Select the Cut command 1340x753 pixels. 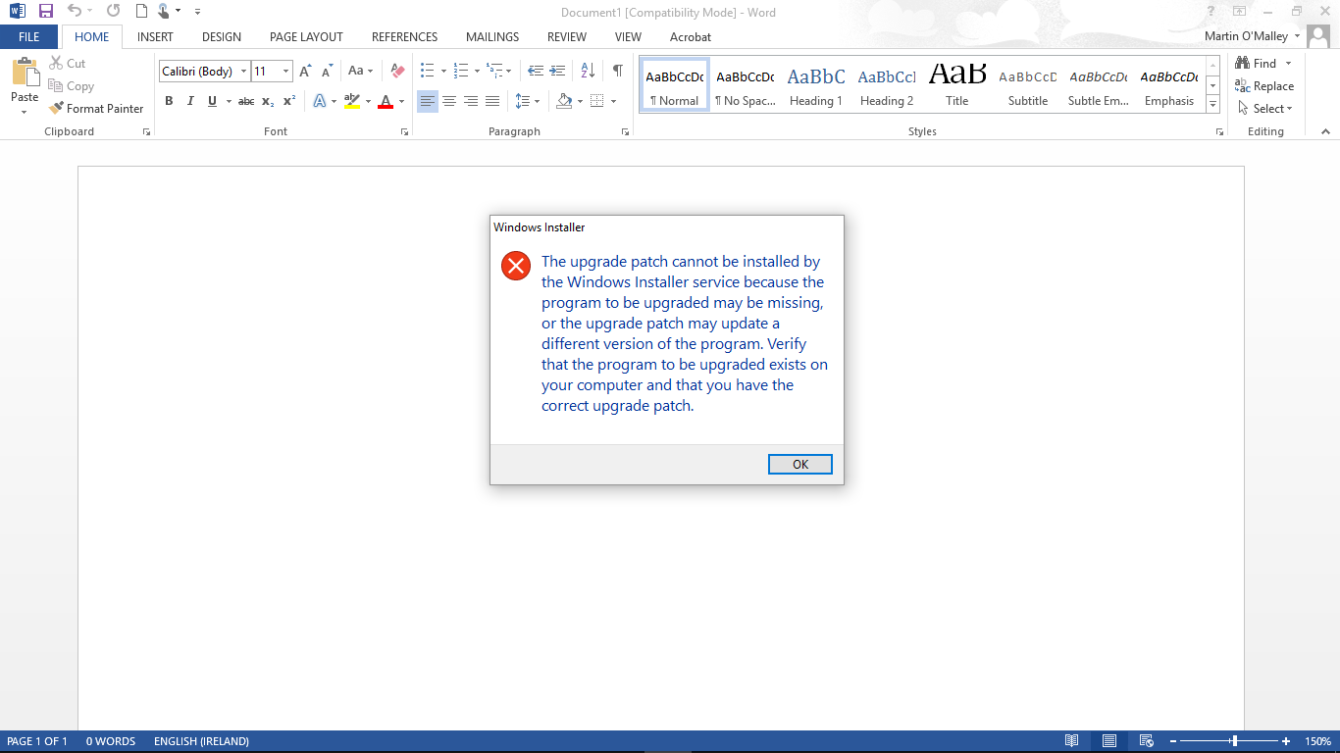point(68,64)
